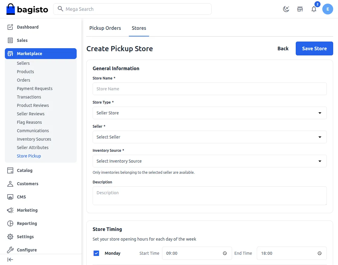Screen dimensions: 338x265
Task: Click the Dashboard sidebar icon
Action: [10, 27]
